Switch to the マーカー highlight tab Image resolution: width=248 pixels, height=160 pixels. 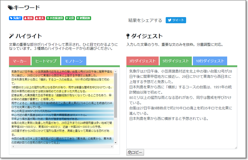pos(19,61)
